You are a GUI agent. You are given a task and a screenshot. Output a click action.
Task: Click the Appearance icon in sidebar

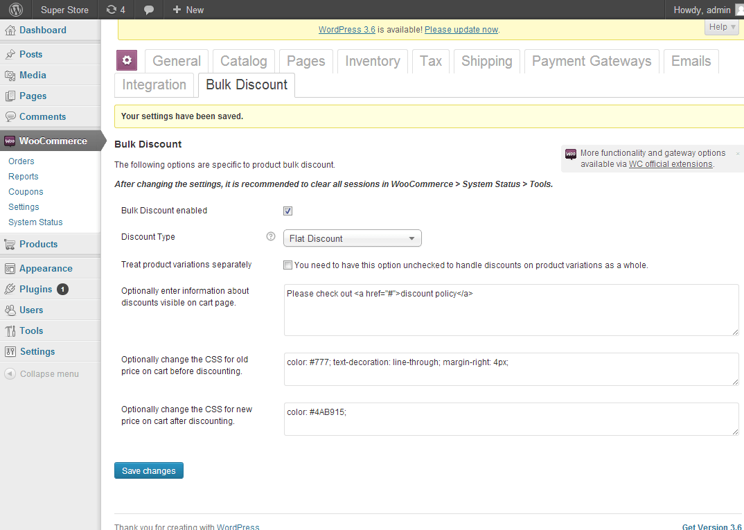[x=10, y=269]
